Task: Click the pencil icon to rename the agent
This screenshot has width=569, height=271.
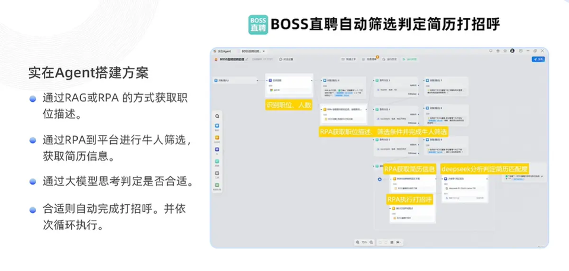Action: click(247, 59)
